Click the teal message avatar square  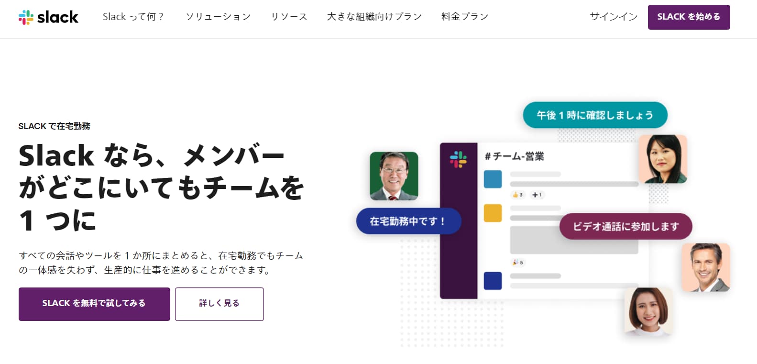click(x=493, y=179)
